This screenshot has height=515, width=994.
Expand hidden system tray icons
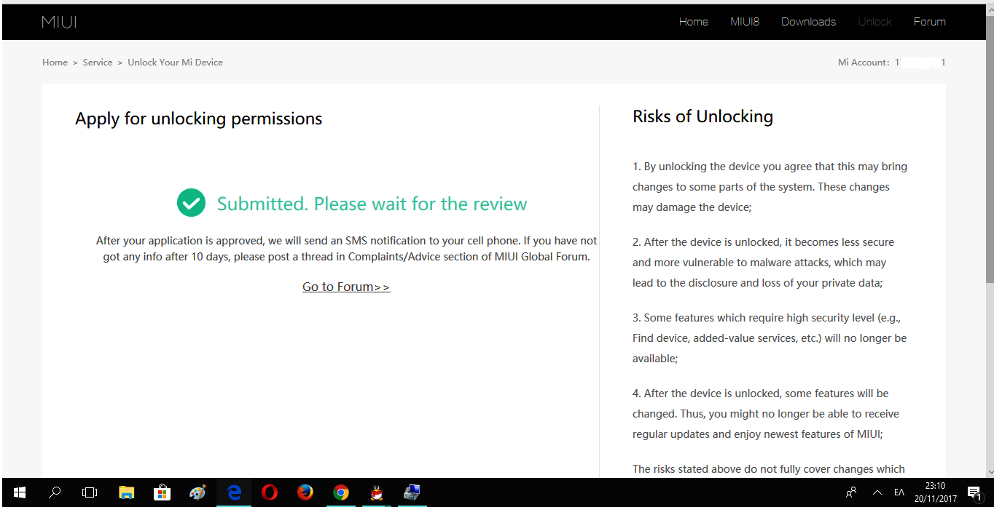(877, 492)
